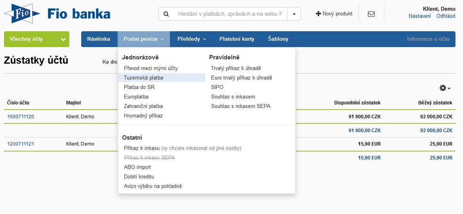Select Trvalý příkaz k úhradě

[236, 68]
